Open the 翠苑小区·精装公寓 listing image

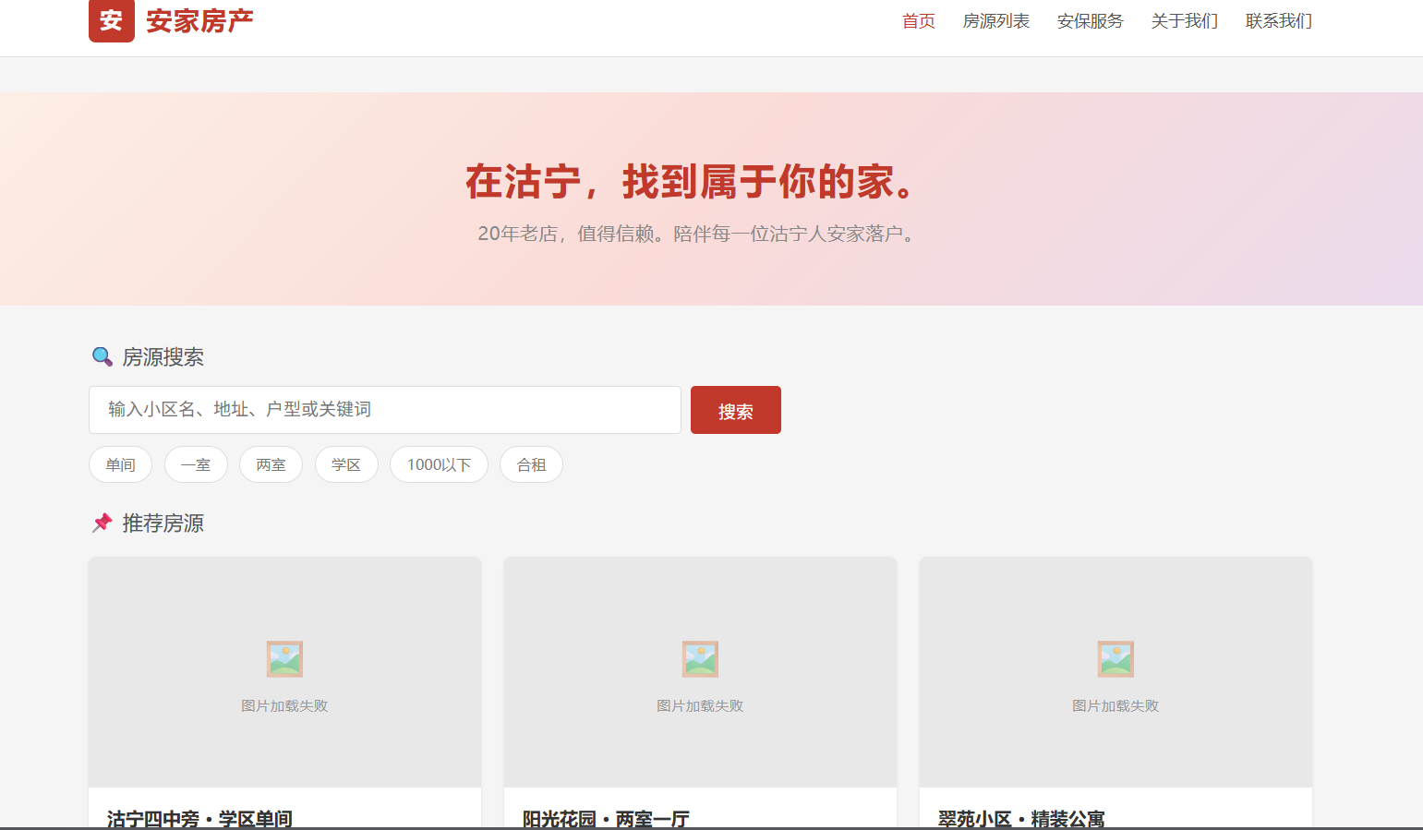coord(1115,672)
